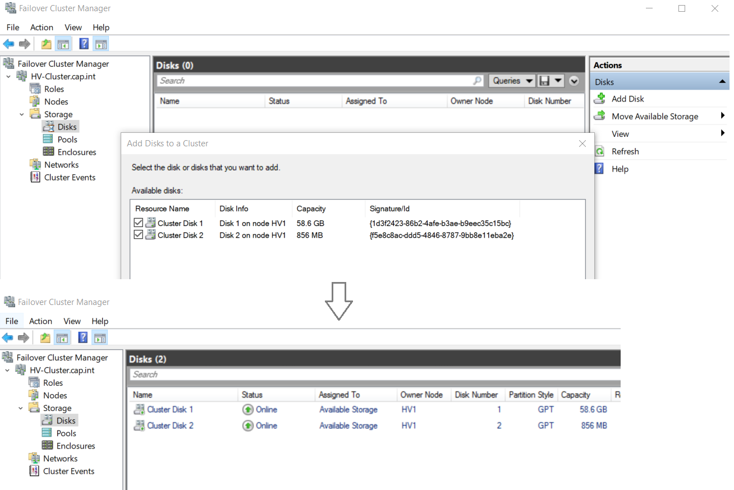This screenshot has width=734, height=490.
Task: Click Up One Level folder icon, Disks (2) window
Action: point(45,338)
